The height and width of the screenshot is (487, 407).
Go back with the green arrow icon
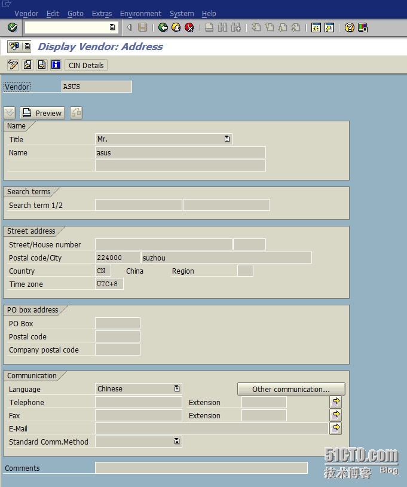163,27
